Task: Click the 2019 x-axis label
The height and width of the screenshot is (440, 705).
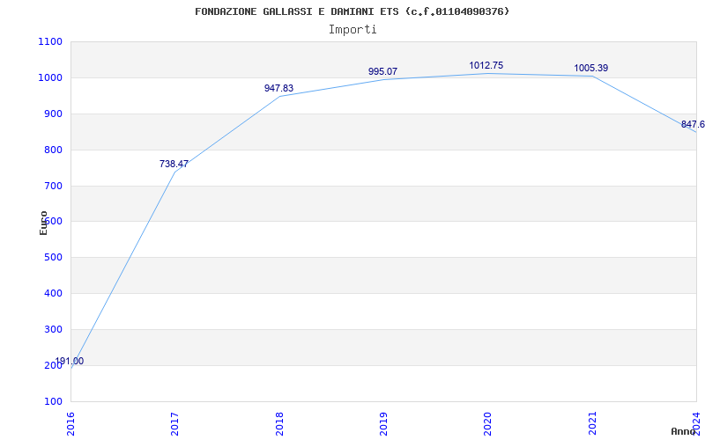Action: click(x=383, y=423)
